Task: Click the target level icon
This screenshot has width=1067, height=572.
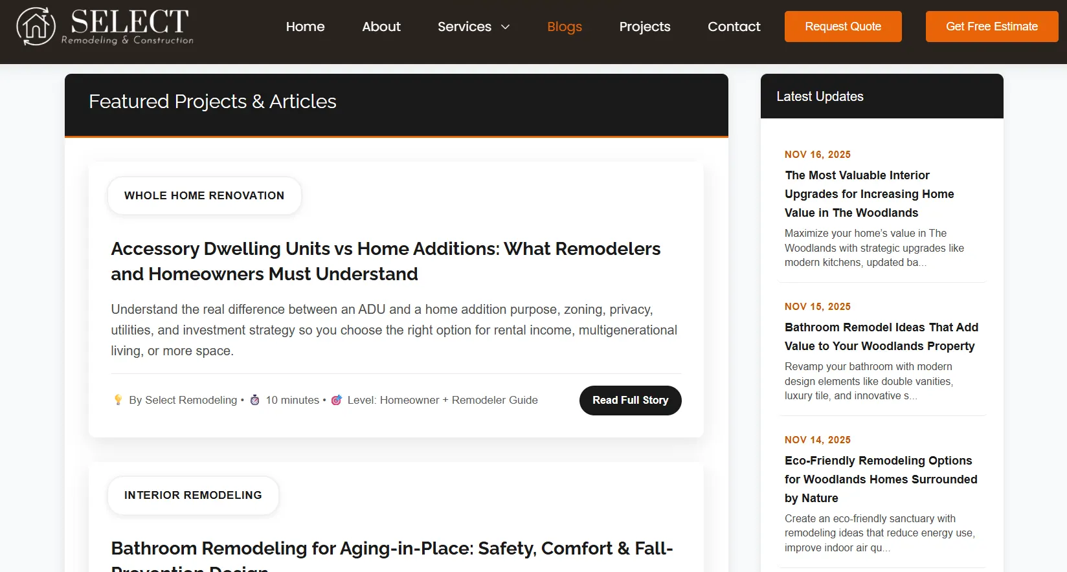Action: pyautogui.click(x=337, y=400)
